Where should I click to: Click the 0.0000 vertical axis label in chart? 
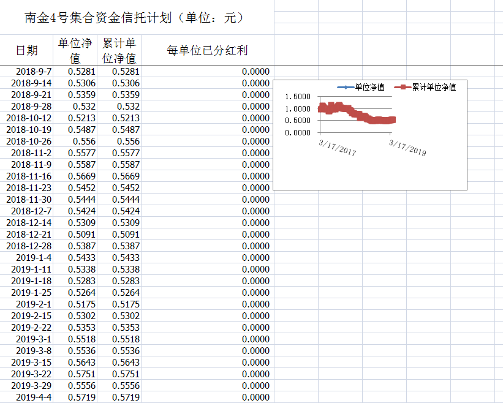point(298,133)
